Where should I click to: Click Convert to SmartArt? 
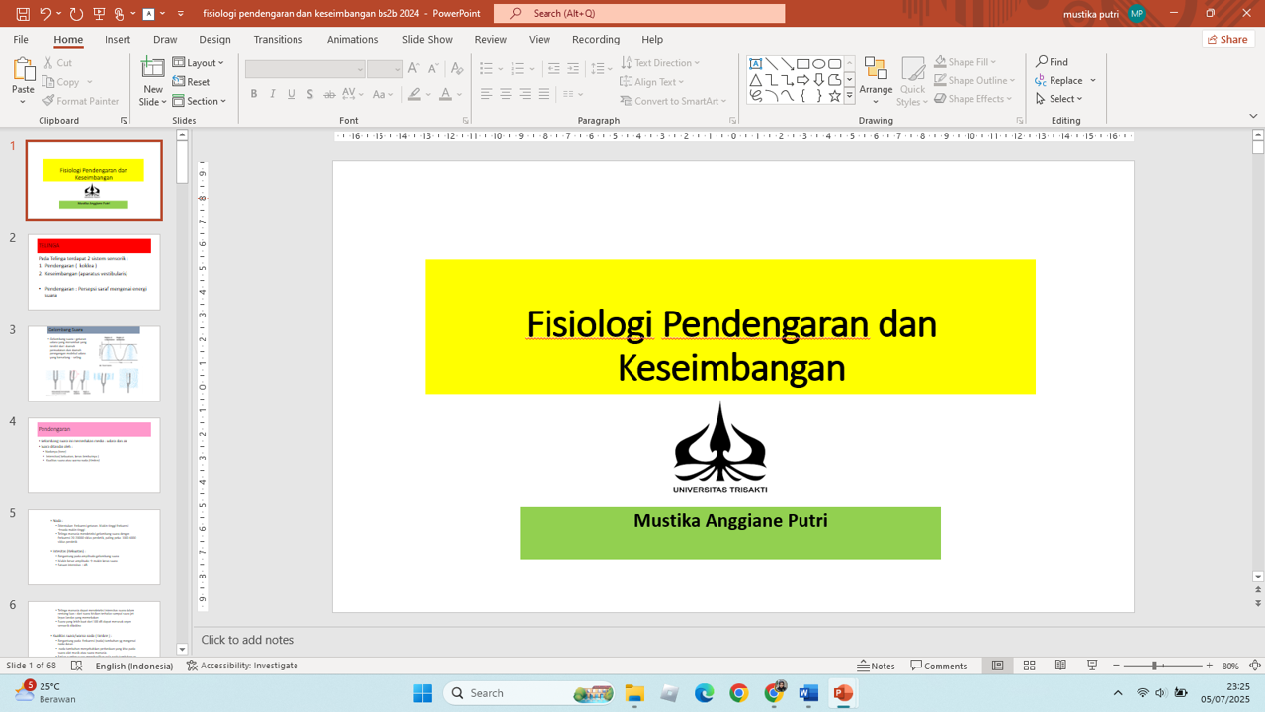673,101
